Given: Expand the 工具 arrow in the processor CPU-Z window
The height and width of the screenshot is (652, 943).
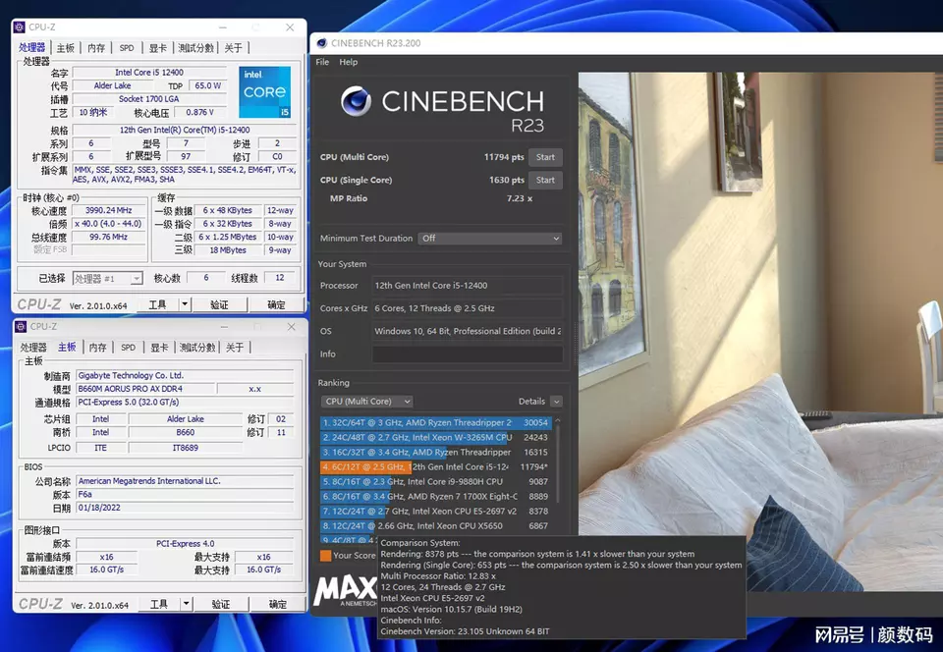Looking at the screenshot, I should (185, 304).
